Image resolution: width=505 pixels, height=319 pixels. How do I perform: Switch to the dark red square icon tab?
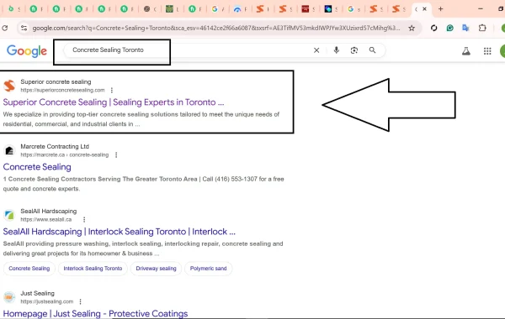[x=305, y=9]
